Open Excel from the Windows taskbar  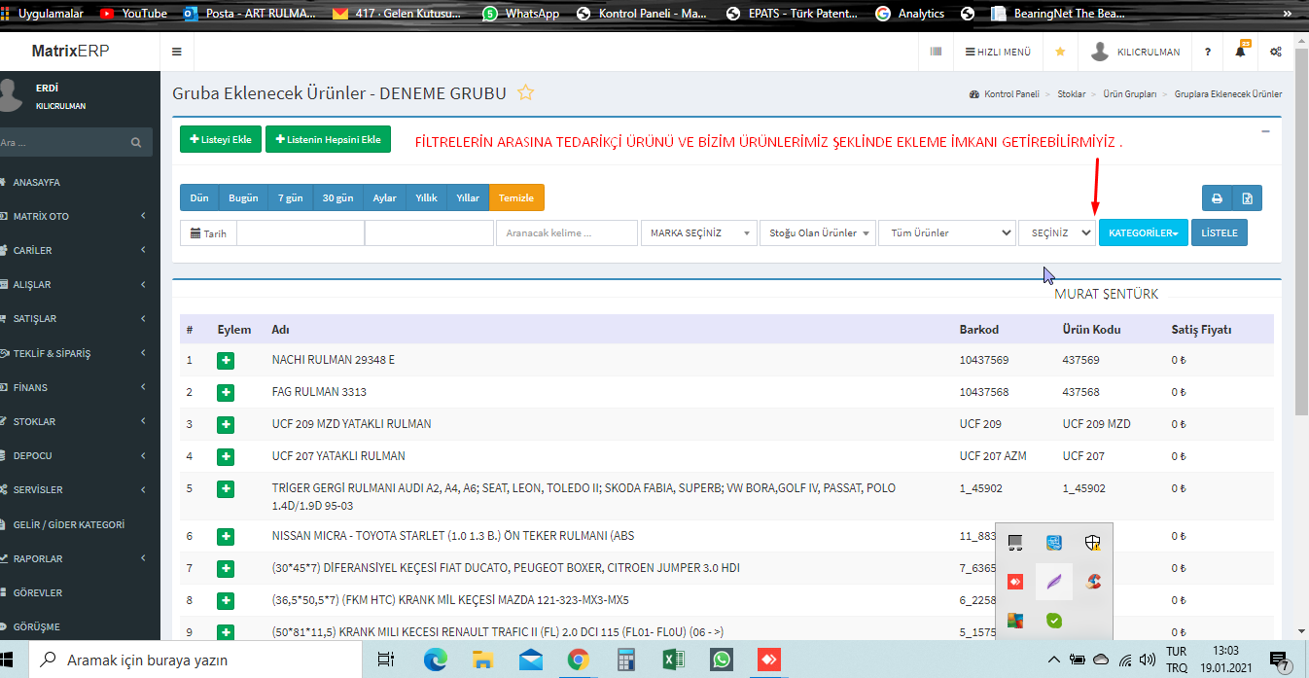(x=671, y=660)
